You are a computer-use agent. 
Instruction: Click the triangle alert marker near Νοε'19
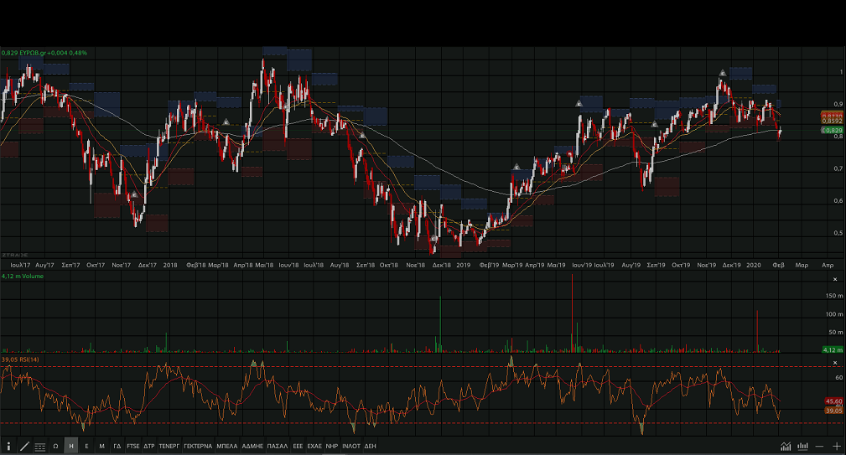[x=722, y=74]
